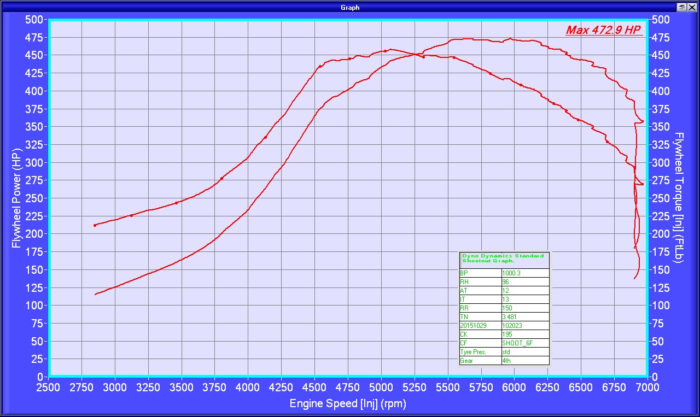This screenshot has width=700, height=417.
Task: Click the 5250 rpm axis tick label
Action: point(414,387)
